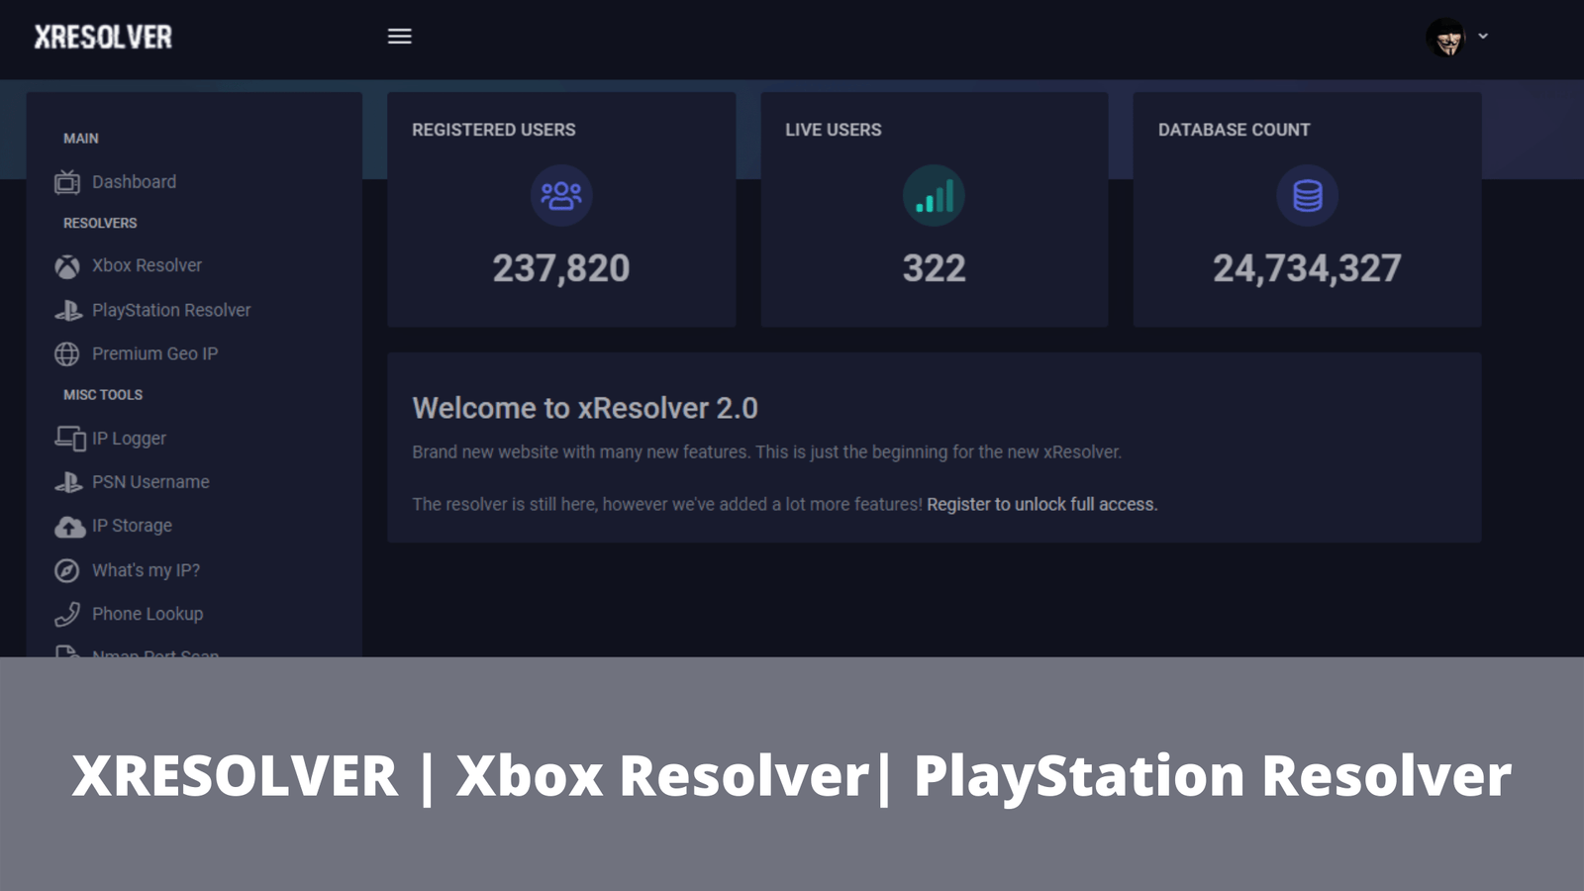Expand the Nmap Port Scan entry
Screen dimensions: 1584x891
(x=153, y=653)
